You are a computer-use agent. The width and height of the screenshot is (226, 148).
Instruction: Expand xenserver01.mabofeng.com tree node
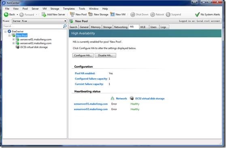coord(13,39)
